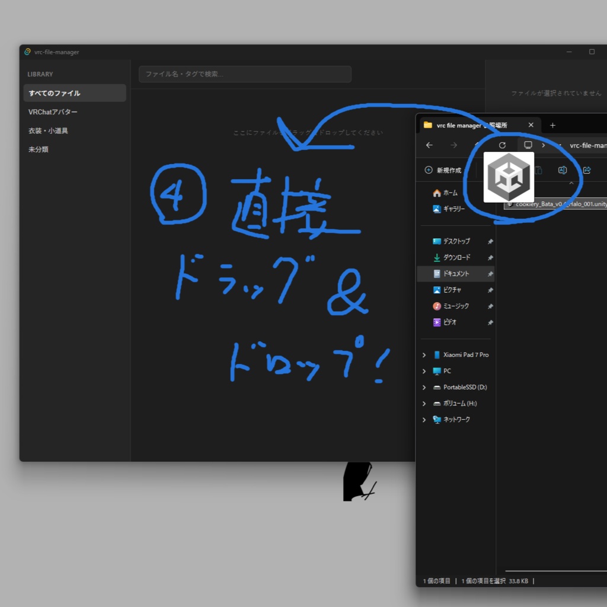Open the 新規作成 menu in Explorer
607x607 pixels.
coord(443,170)
